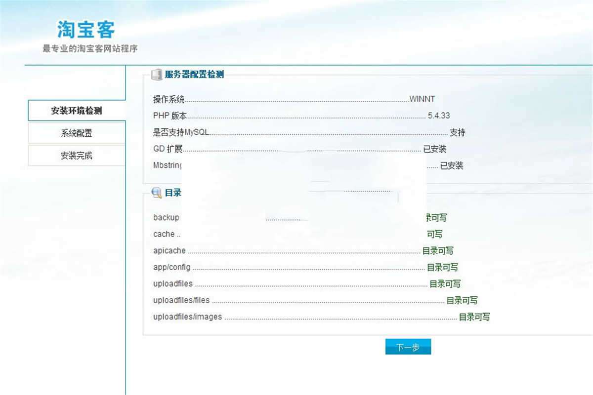Click the apicache directory name
The width and height of the screenshot is (593, 395).
169,251
